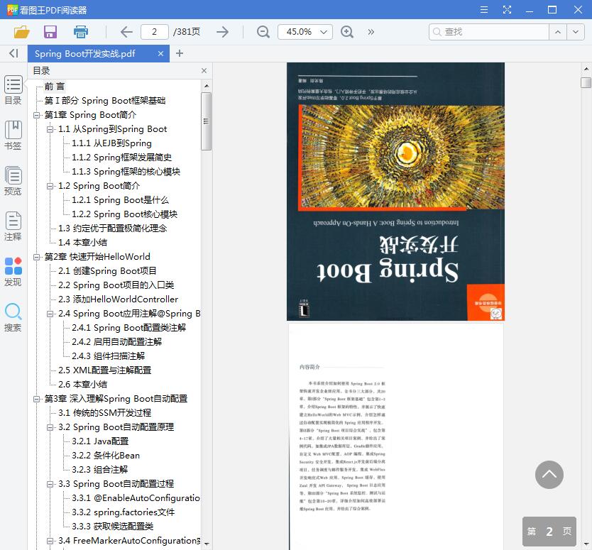Click the document view scrollbar thumb
The image size is (592, 550).
coord(586,82)
